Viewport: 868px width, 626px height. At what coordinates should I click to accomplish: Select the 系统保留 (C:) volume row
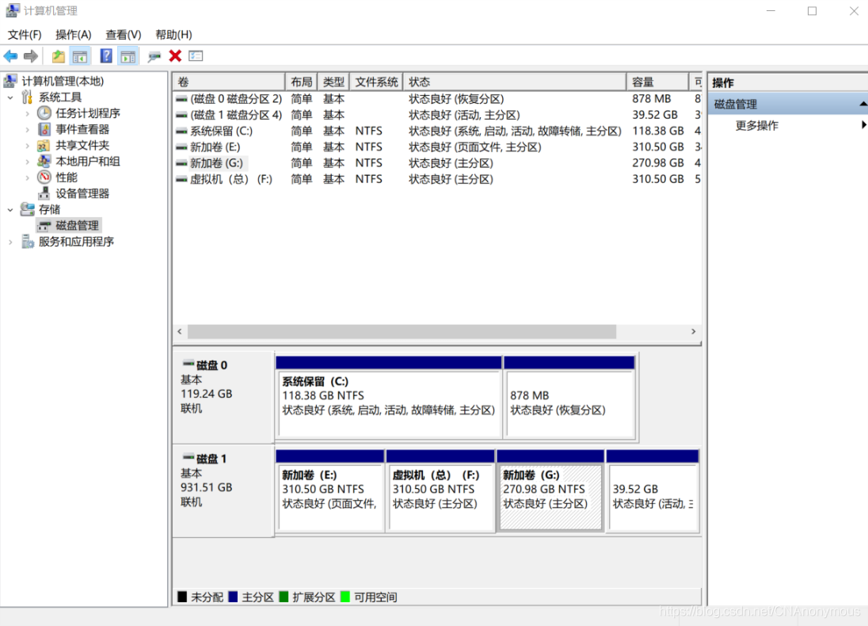tap(437, 131)
